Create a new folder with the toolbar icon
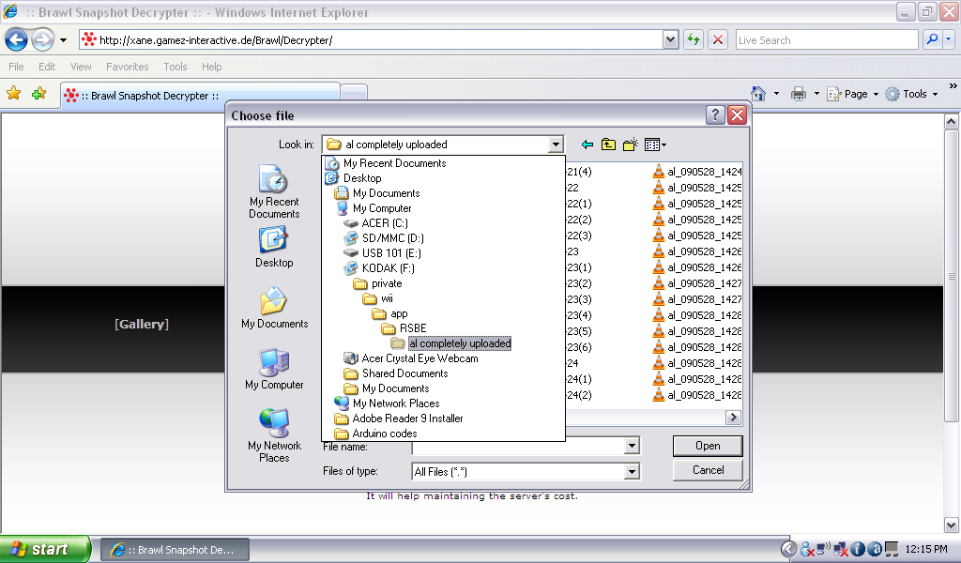 coord(630,145)
